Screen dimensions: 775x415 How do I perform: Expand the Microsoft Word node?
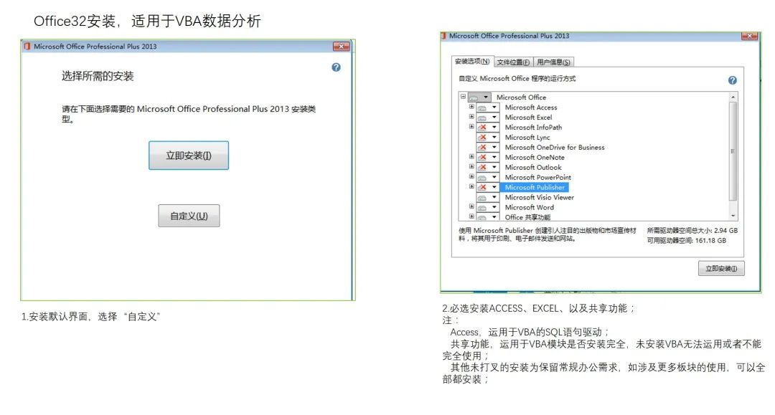click(471, 206)
